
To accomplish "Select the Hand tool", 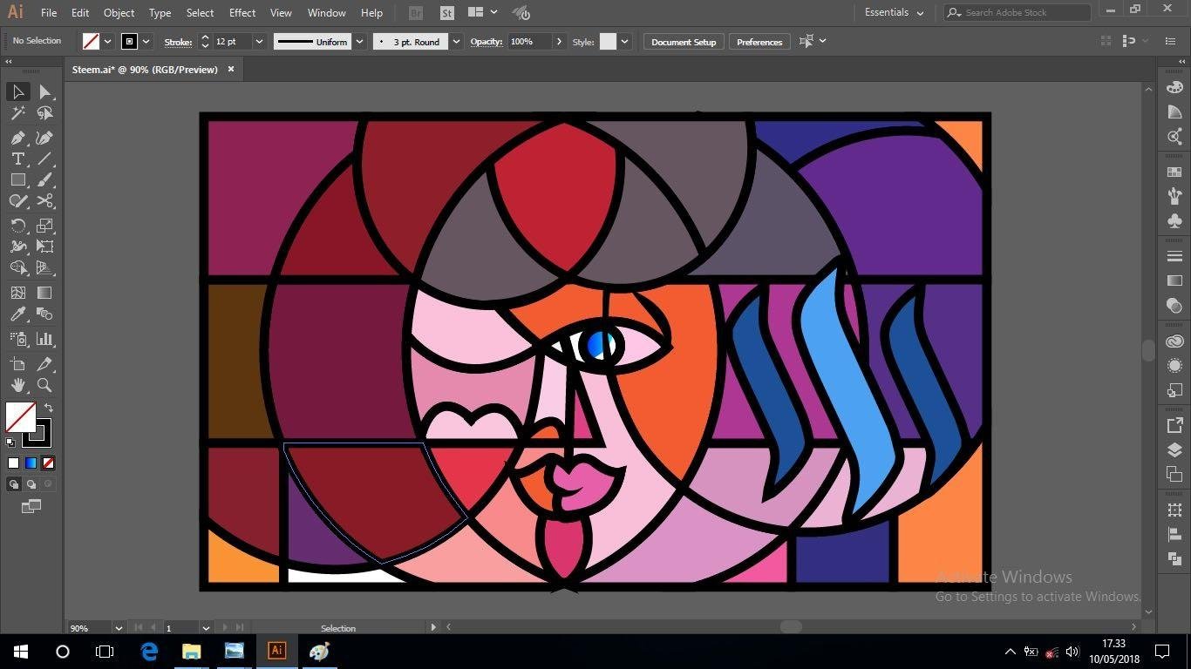I will 17,385.
